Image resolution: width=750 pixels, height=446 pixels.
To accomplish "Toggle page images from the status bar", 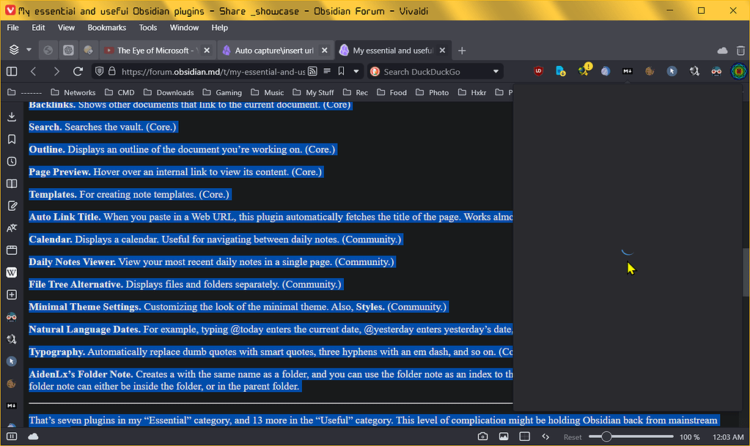I will (x=503, y=436).
